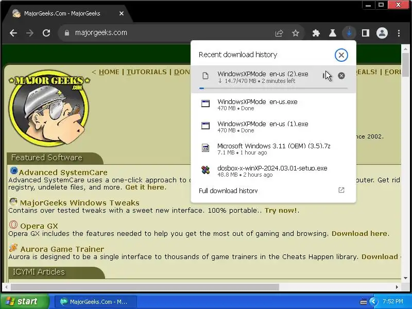Select the MajorGeeks.Com browser tab
Image resolution: width=412 pixels, height=309 pixels.
[68, 13]
